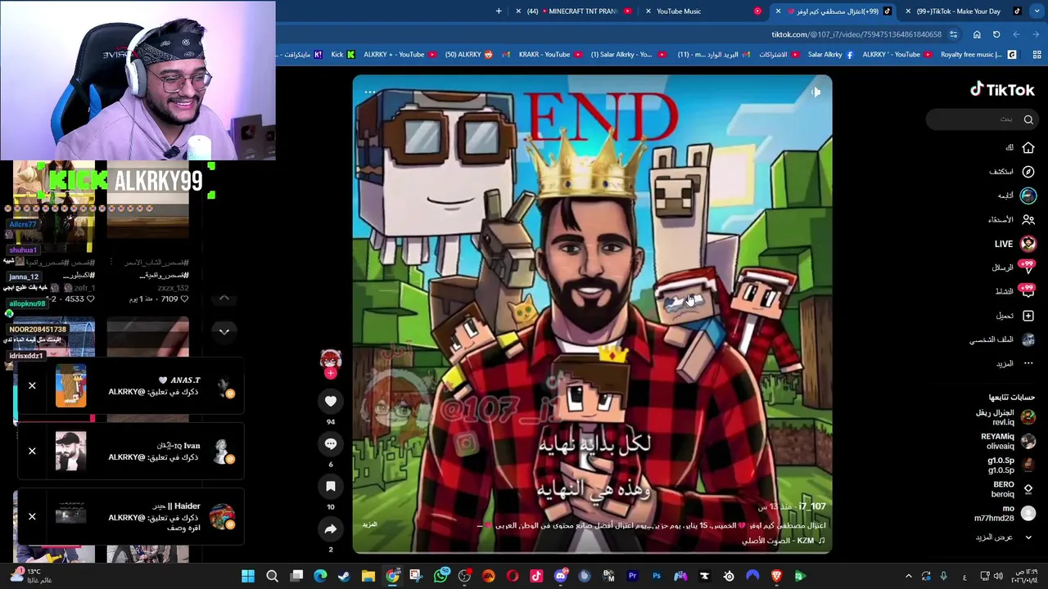1048x589 pixels.
Task: Open Messages (الرسائل) in the sidebar
Action: click(1014, 268)
